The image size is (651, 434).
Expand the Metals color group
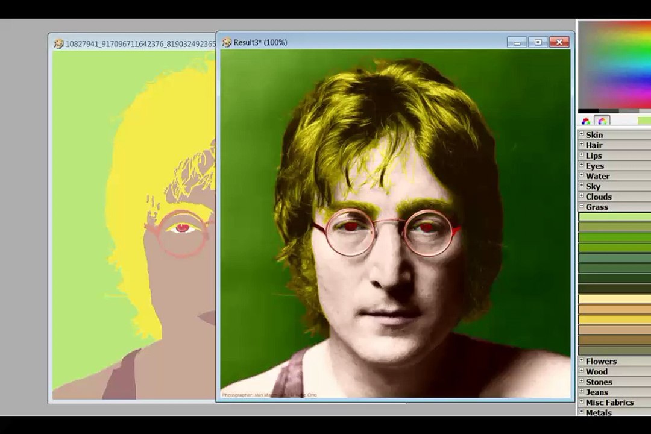(582, 412)
